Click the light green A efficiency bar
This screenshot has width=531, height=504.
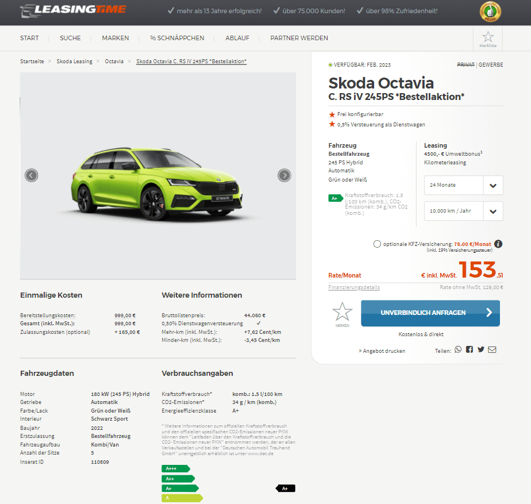point(182,498)
